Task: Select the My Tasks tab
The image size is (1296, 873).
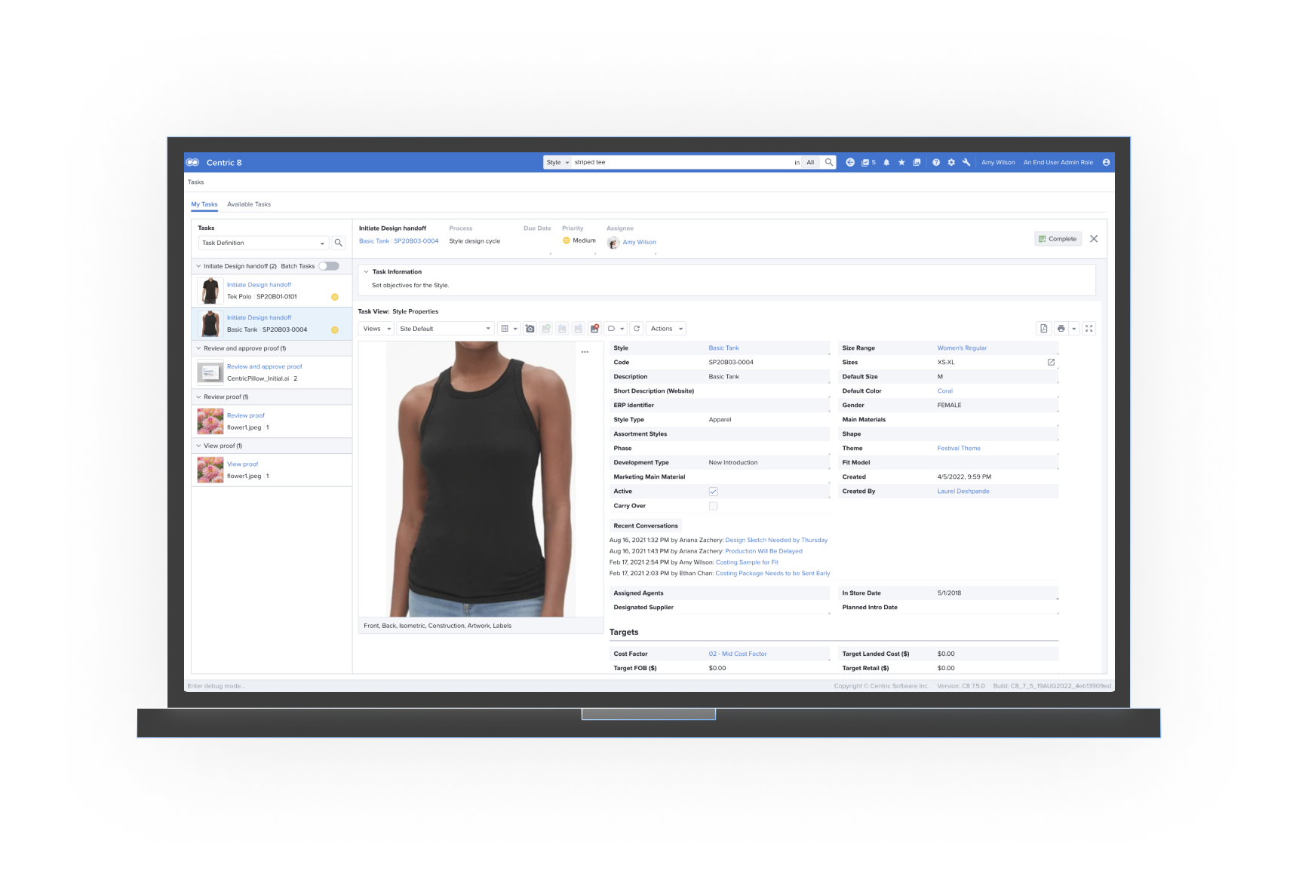Action: [x=204, y=204]
